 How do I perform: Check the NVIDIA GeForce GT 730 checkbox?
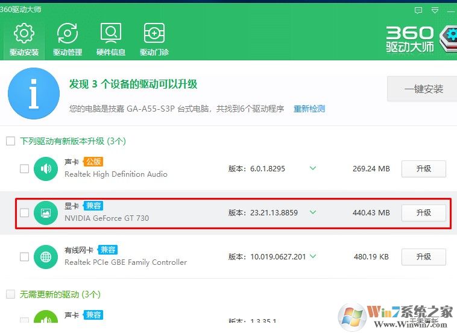click(x=24, y=213)
